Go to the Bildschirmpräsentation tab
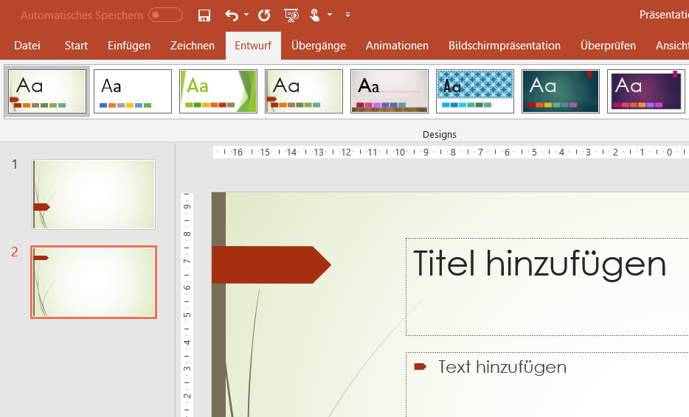 pos(505,46)
